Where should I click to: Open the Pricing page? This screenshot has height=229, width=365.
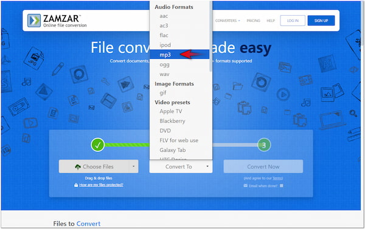coord(253,21)
